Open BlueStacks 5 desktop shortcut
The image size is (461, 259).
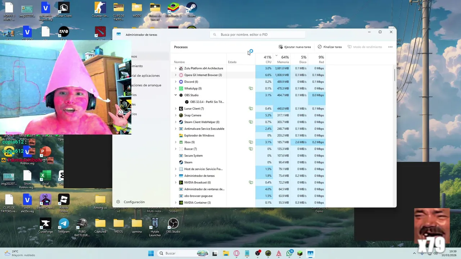(173, 10)
